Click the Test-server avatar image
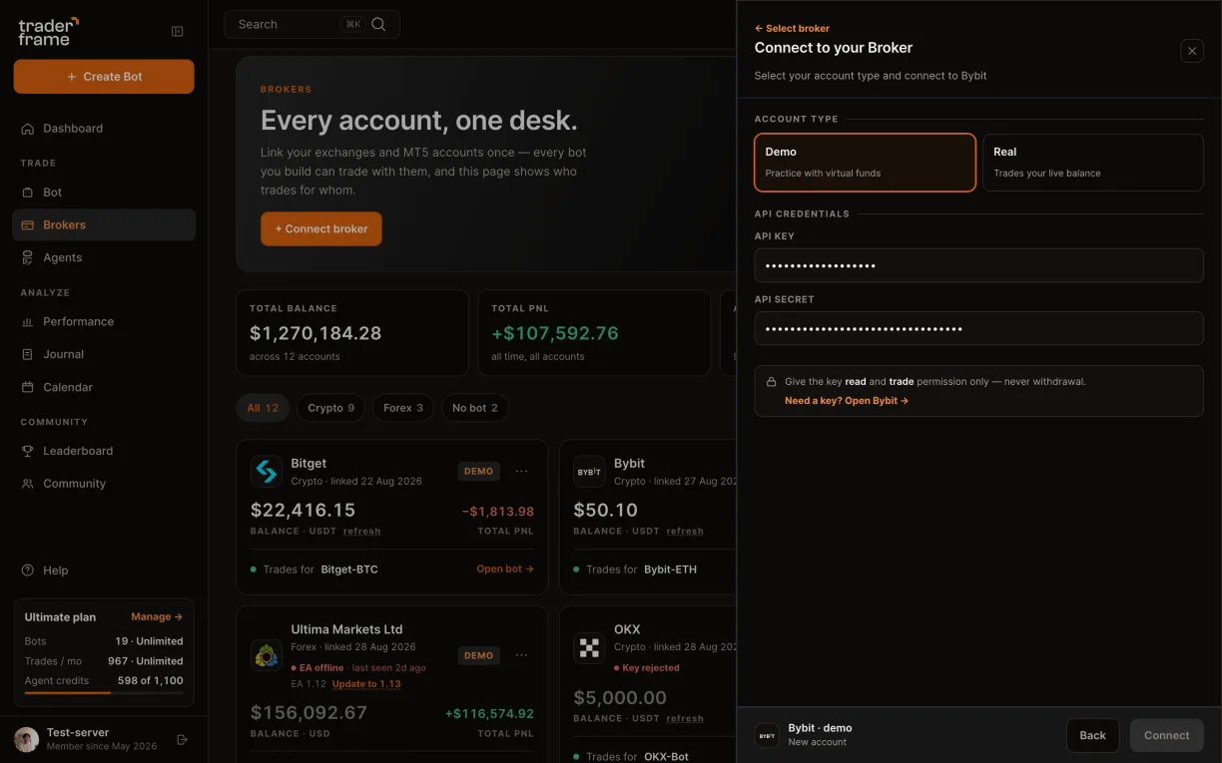Screen dimensions: 1222x763 (x=26, y=739)
